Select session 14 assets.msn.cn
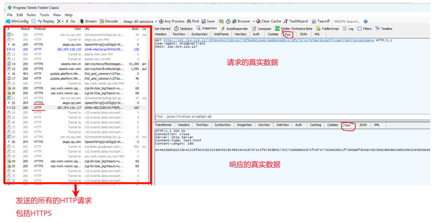The image size is (433, 223). click(x=77, y=64)
